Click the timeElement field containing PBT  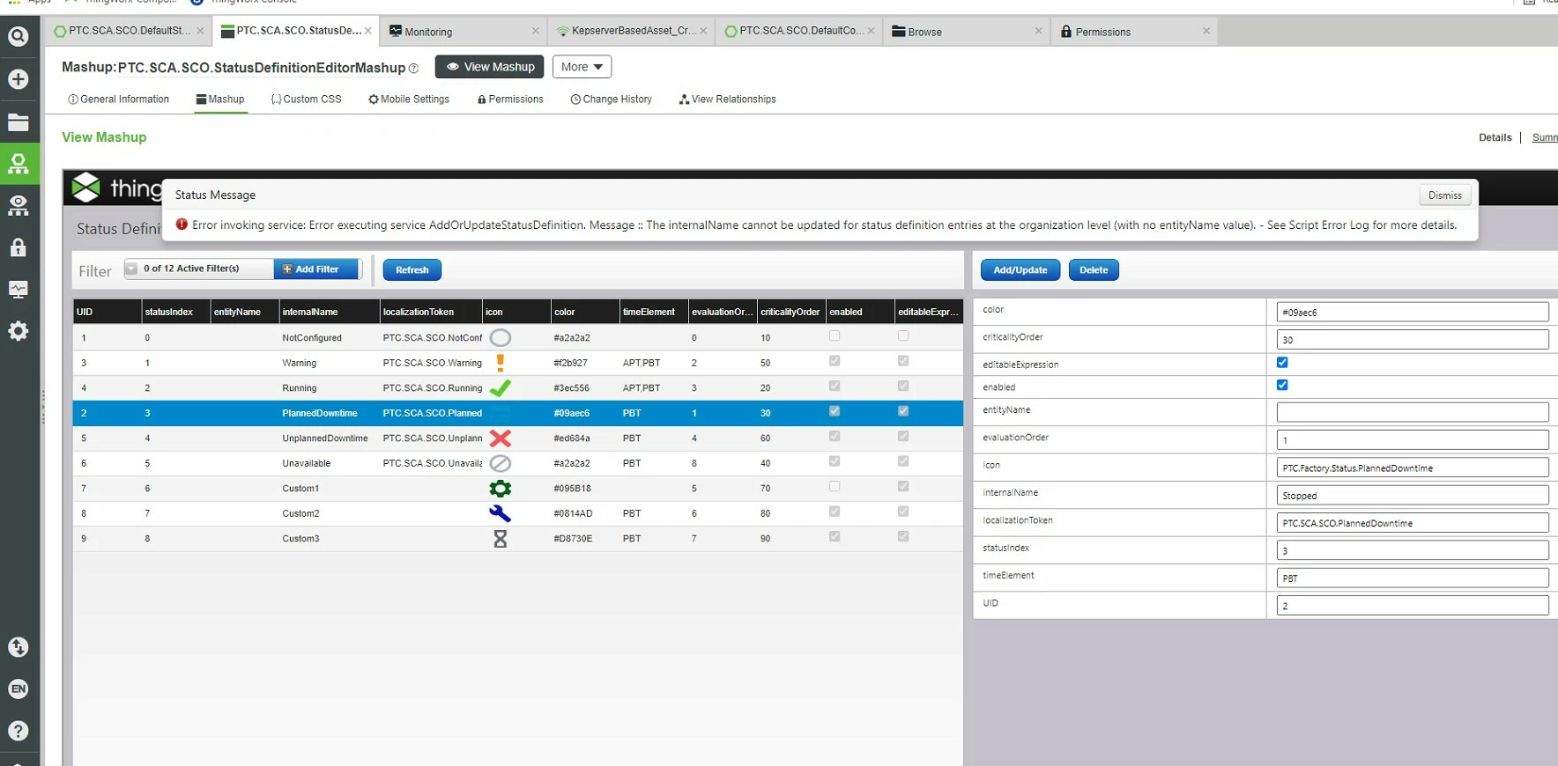1413,578
